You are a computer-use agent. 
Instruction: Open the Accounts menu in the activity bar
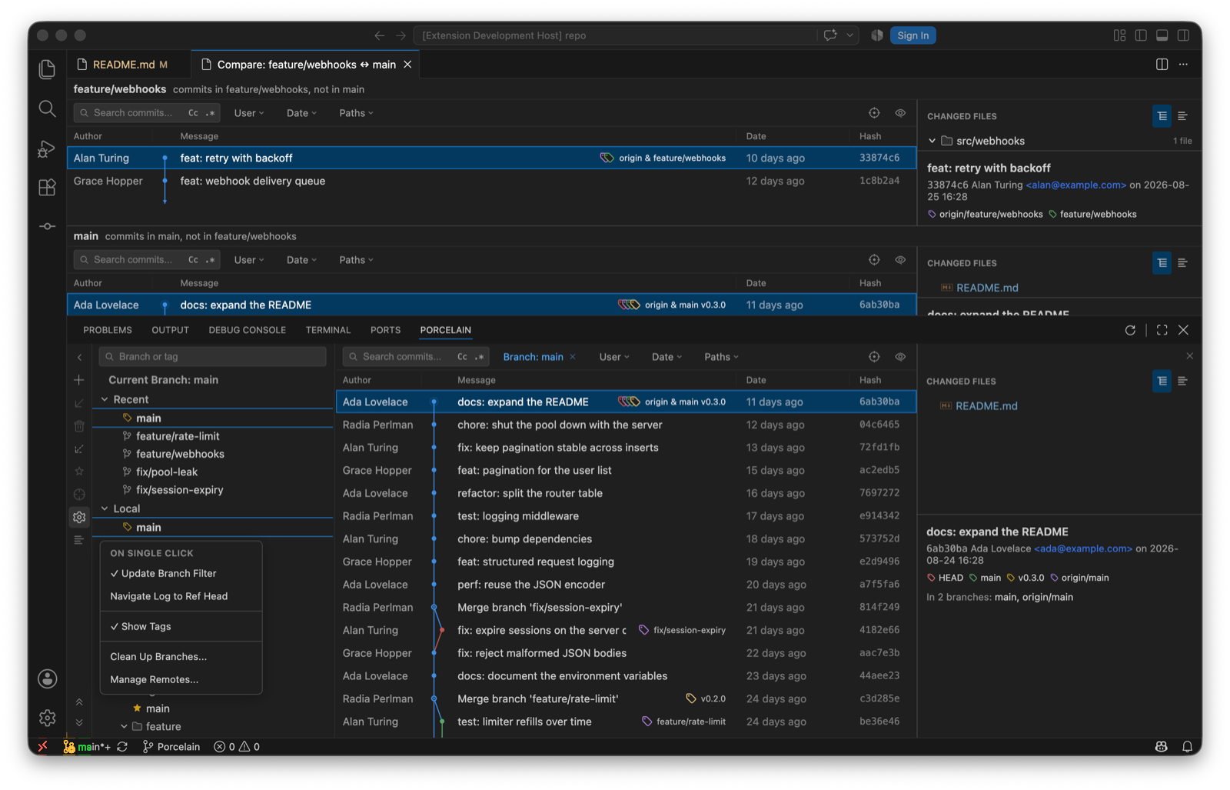(47, 678)
